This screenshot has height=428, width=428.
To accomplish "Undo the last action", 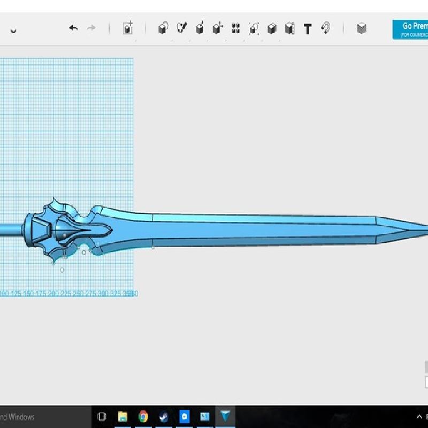I will (73, 28).
